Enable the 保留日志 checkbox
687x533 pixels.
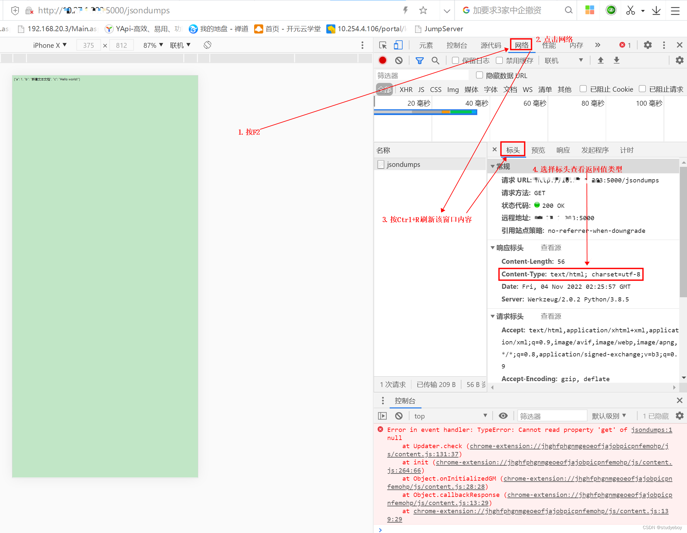(x=455, y=60)
